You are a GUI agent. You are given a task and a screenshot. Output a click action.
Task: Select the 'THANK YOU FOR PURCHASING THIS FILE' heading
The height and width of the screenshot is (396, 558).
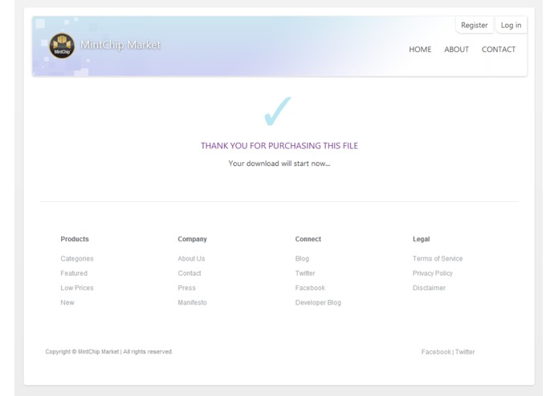279,146
